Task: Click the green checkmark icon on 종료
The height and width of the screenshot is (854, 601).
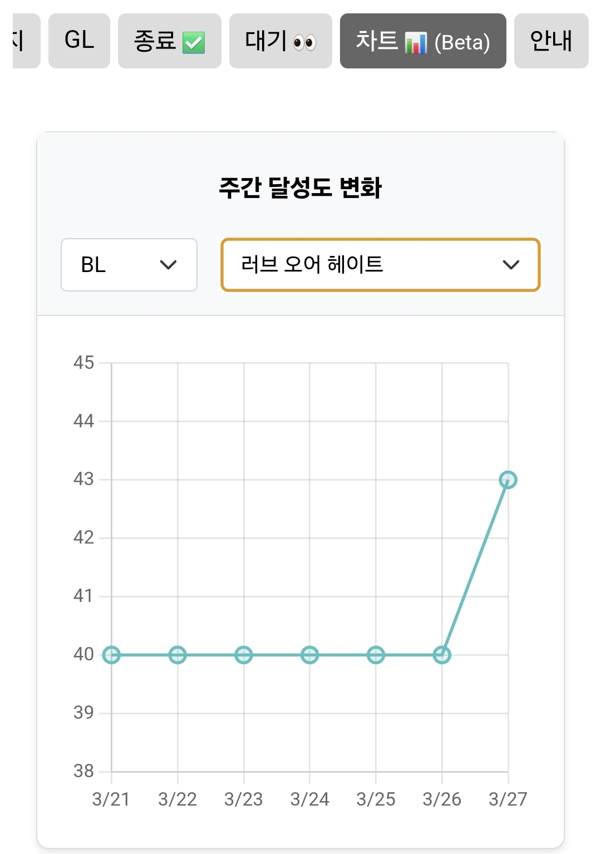Action: click(194, 42)
